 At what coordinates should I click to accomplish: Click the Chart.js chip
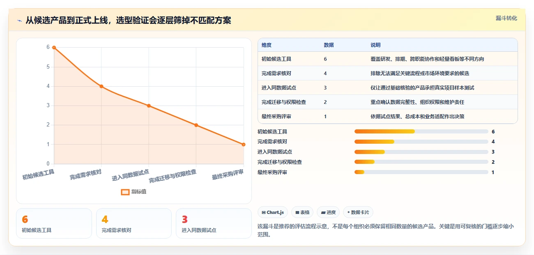coord(273,212)
